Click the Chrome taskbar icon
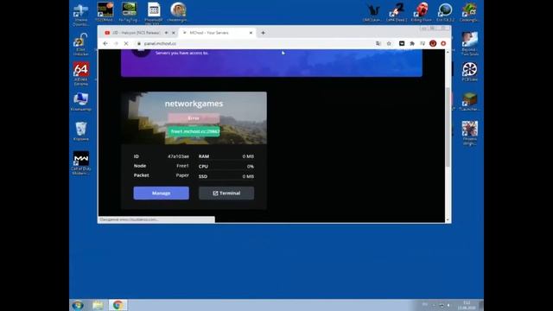Viewport: 553px width, 311px height. (118, 305)
